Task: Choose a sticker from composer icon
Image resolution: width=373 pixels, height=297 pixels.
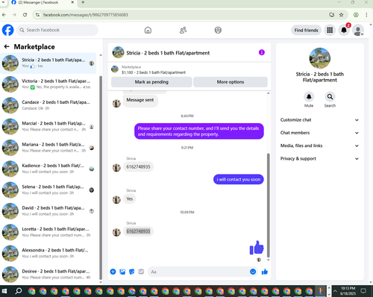Action: pyautogui.click(x=132, y=272)
